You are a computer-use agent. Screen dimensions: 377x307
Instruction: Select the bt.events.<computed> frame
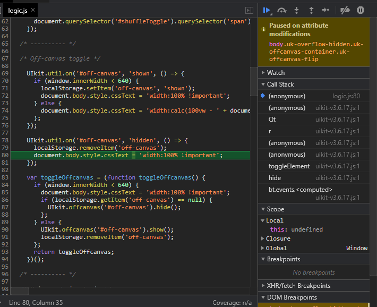[x=314, y=193]
